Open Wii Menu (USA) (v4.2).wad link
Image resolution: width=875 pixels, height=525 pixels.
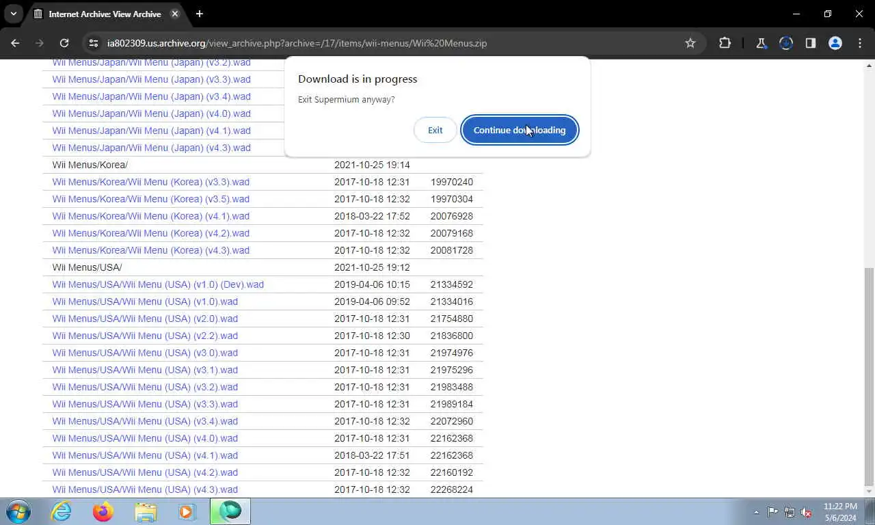[145, 472]
